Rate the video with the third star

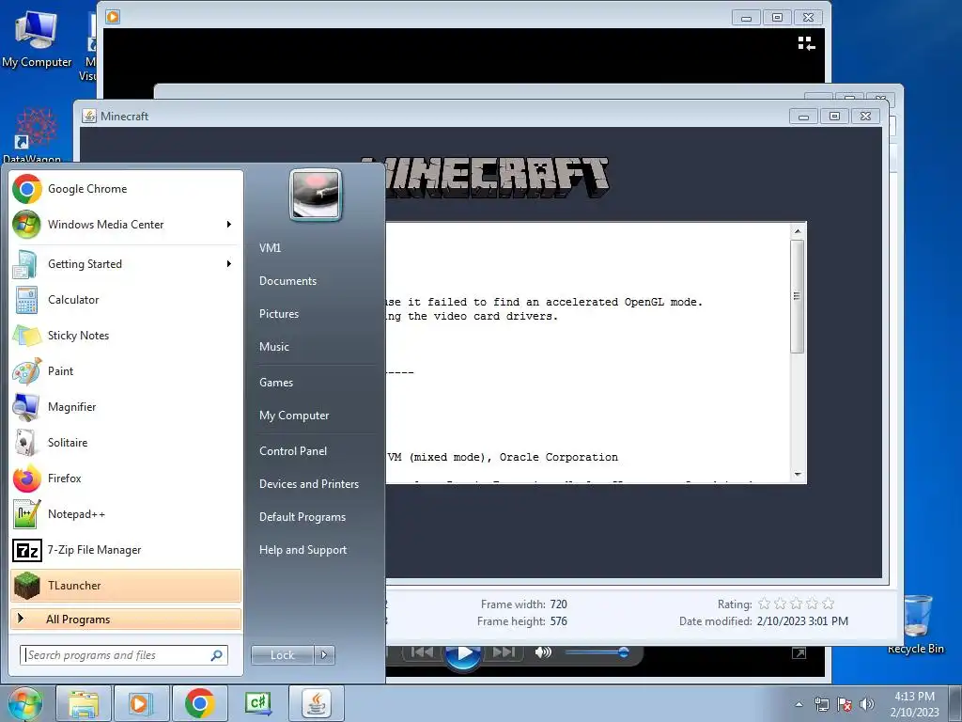(x=797, y=604)
